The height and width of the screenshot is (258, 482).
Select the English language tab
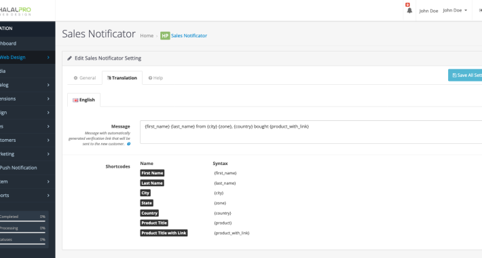click(84, 100)
